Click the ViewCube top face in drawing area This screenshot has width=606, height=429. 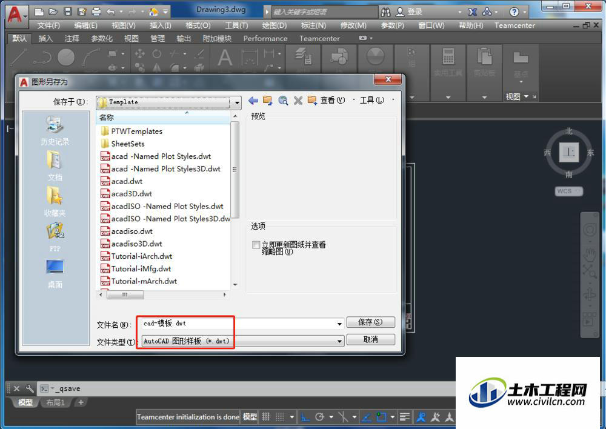click(x=569, y=152)
